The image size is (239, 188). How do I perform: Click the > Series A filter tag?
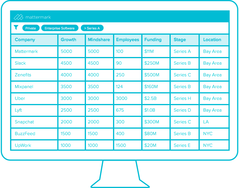pyautogui.click(x=92, y=28)
